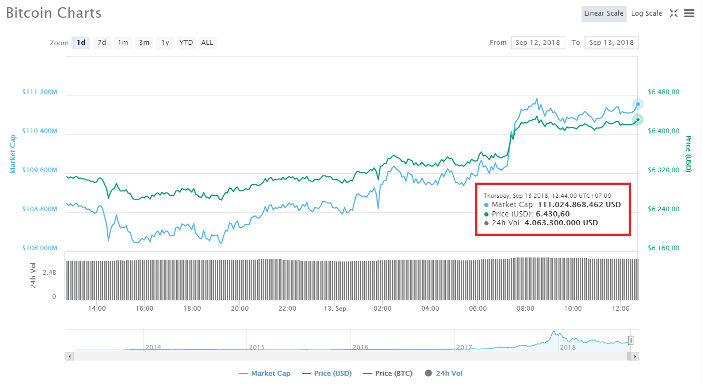Grab the navigator range handle near 2018
The width and height of the screenshot is (702, 384).
coord(631,340)
